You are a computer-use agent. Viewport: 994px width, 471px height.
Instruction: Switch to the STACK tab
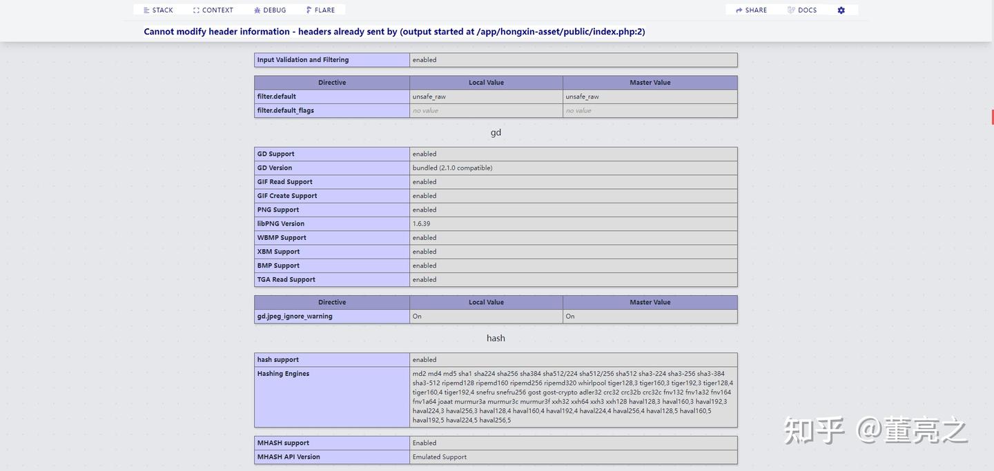coord(157,9)
